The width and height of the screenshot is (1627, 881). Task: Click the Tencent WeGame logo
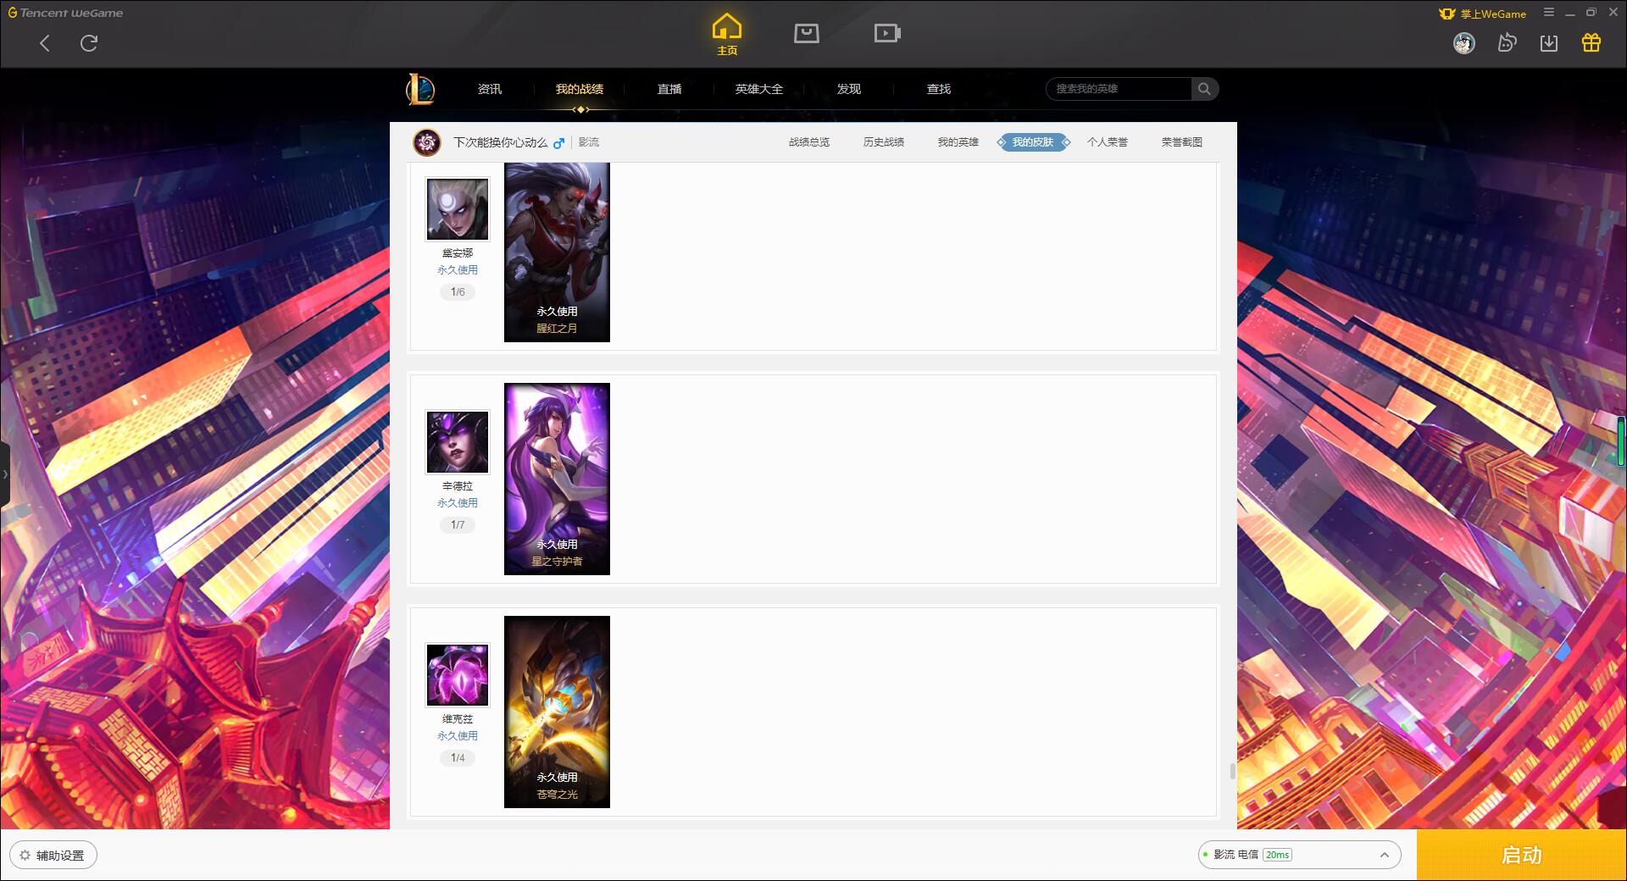coord(65,13)
